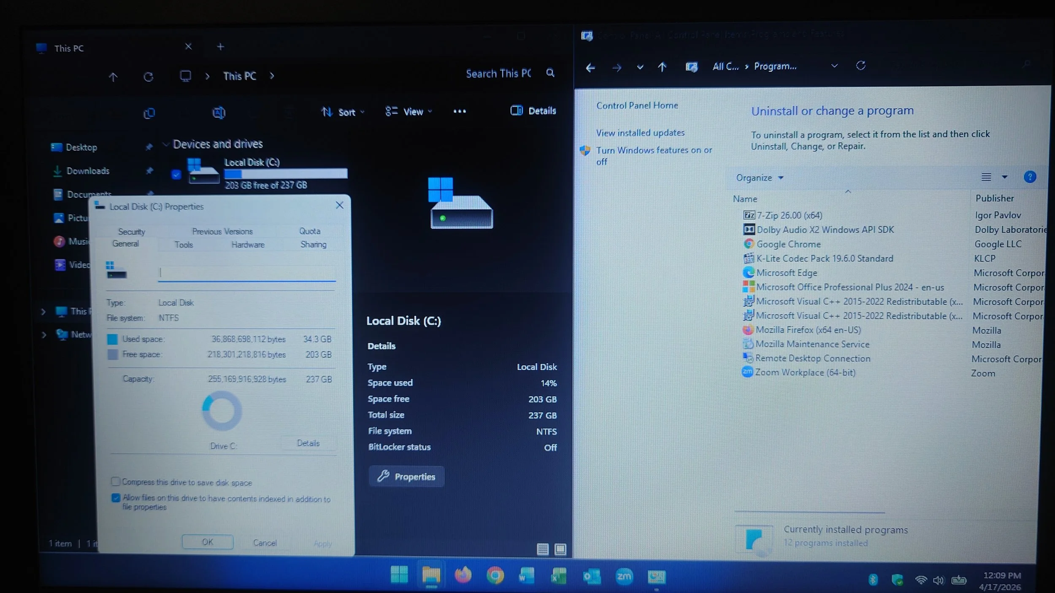
Task: Click the Search This PC box
Action: click(498, 73)
